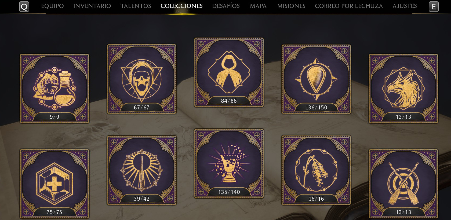
Task: Go to the DESAFÍOS tab
Action: [x=226, y=6]
